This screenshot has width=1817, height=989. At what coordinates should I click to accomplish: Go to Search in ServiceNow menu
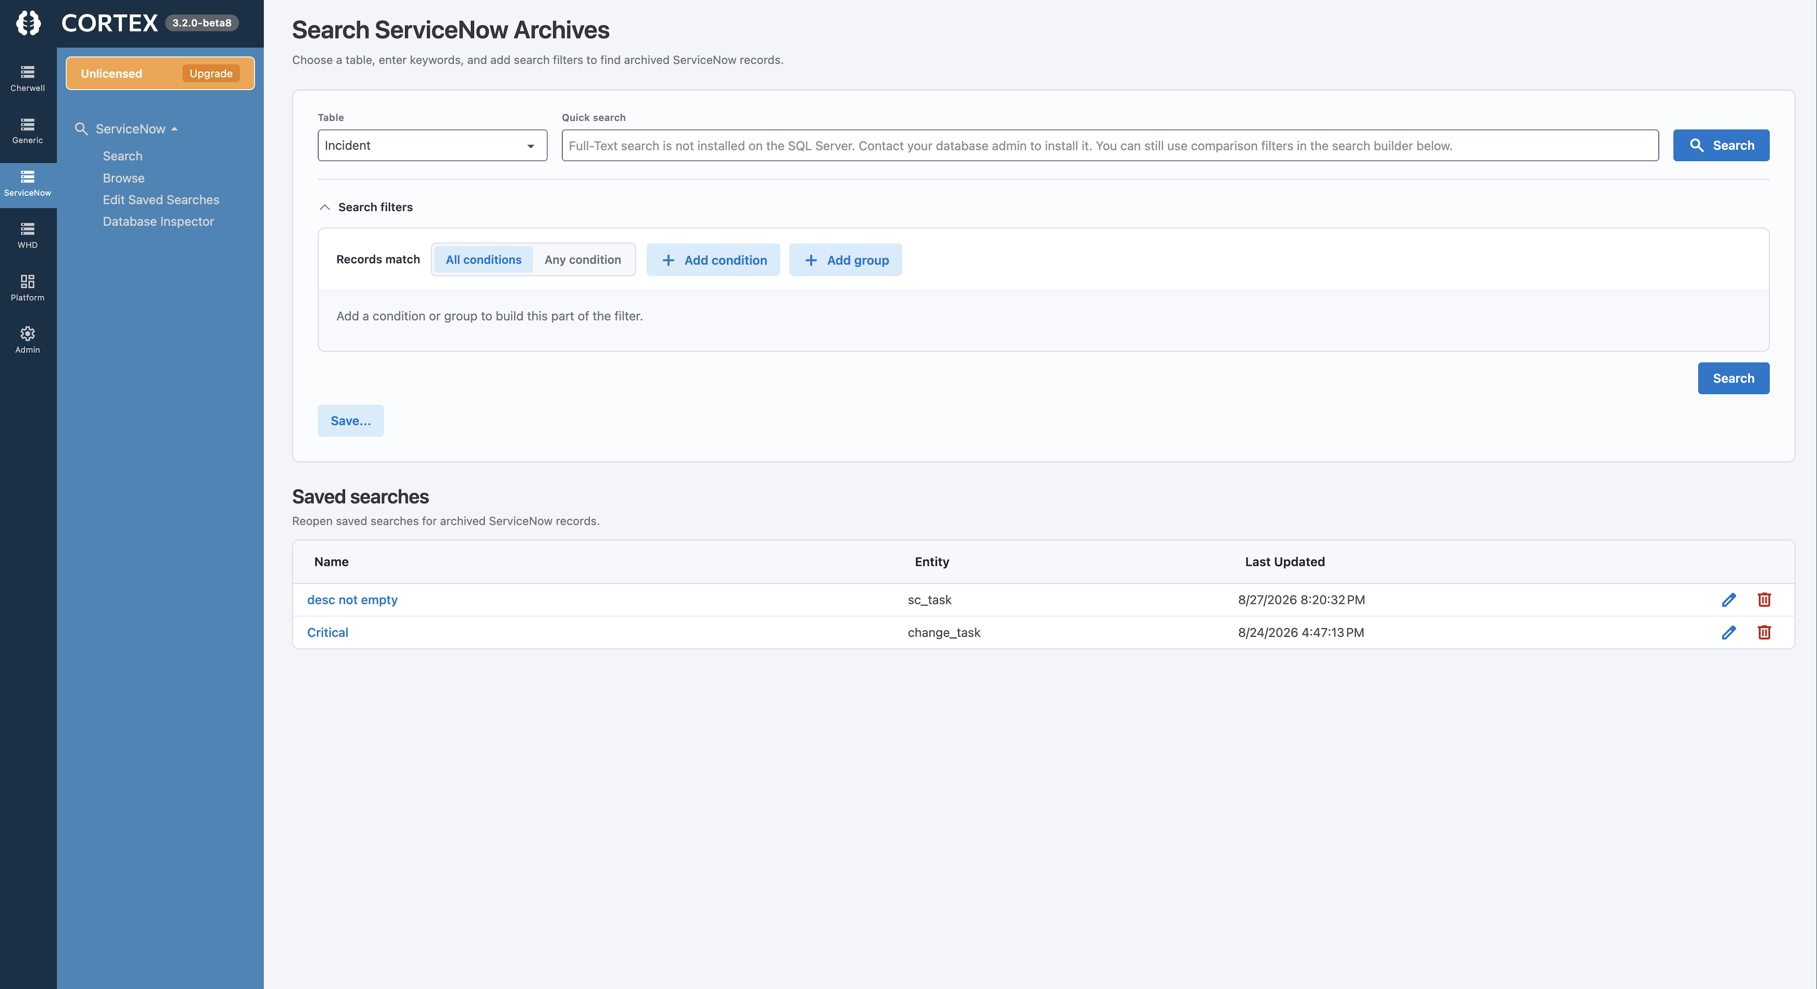(123, 156)
